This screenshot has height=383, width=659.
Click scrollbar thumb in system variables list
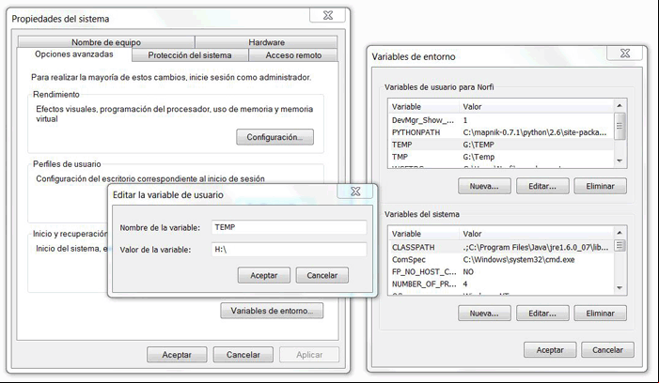[620, 245]
